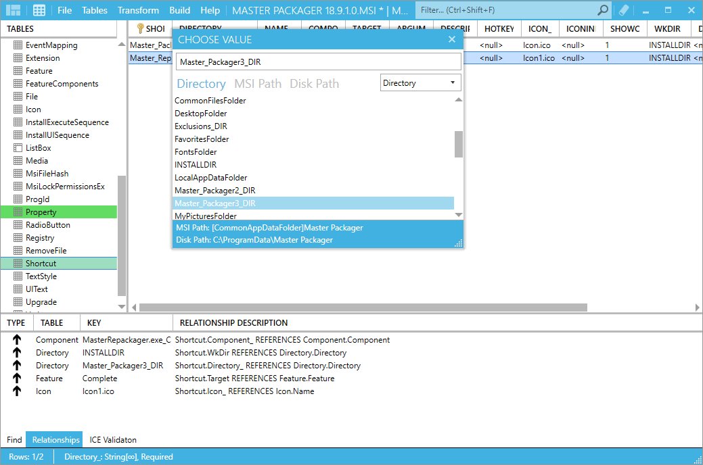Viewport: 703px width, 465px height.
Task: Click the value list scroll-up arrow
Action: point(458,99)
